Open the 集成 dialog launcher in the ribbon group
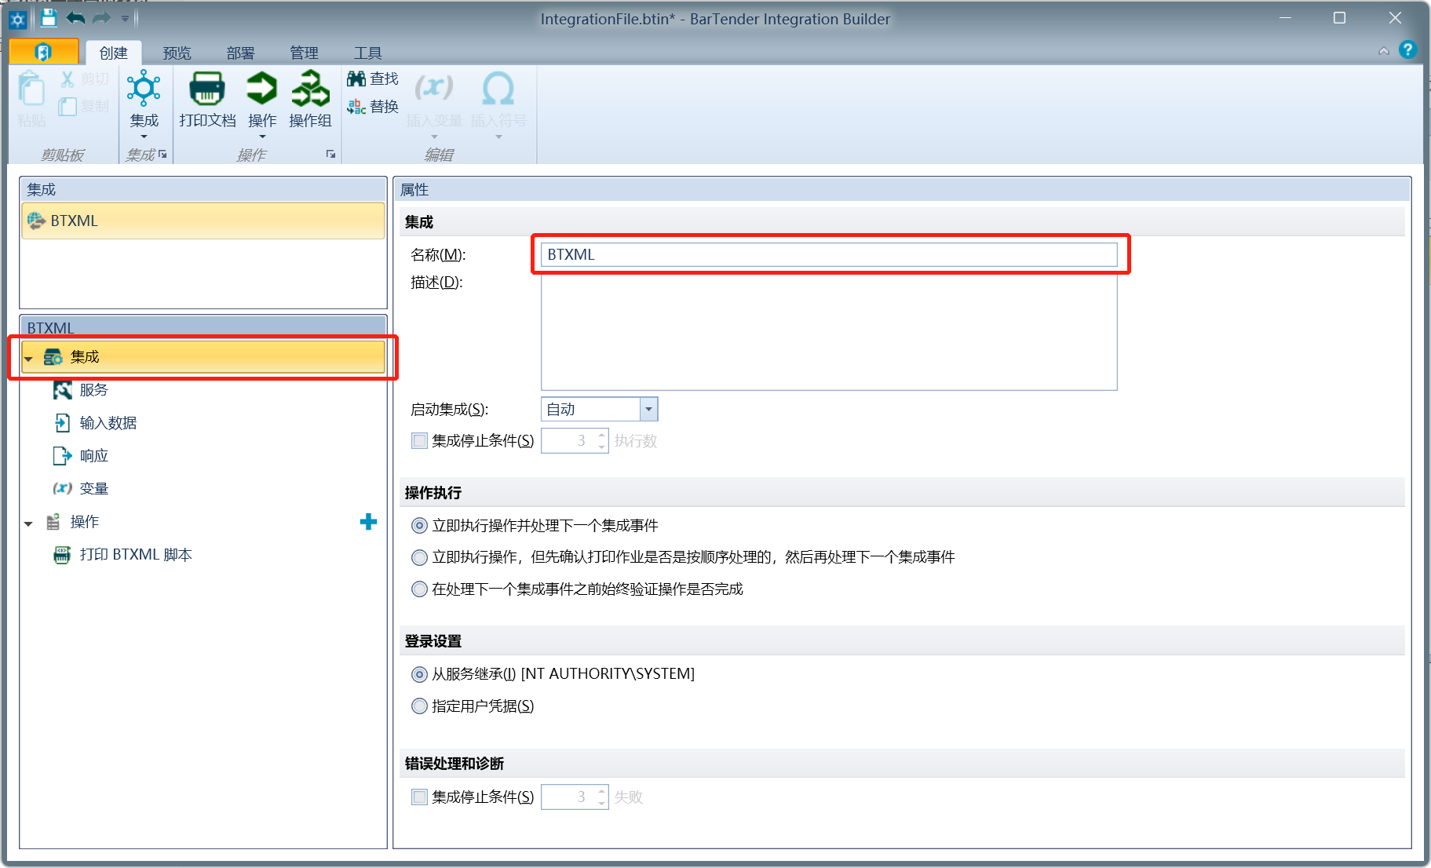Viewport: 1431px width, 868px height. click(x=162, y=155)
